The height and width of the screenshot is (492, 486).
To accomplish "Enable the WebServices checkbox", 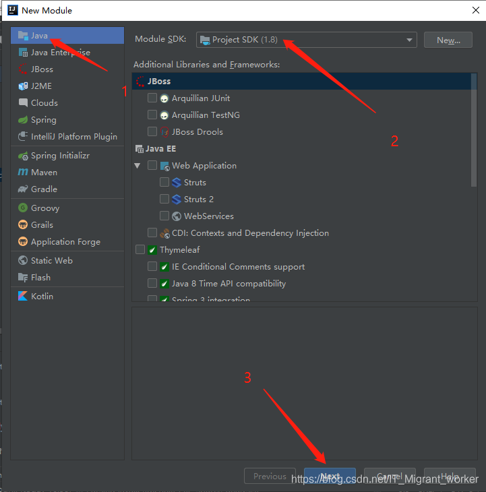I will click(x=164, y=216).
